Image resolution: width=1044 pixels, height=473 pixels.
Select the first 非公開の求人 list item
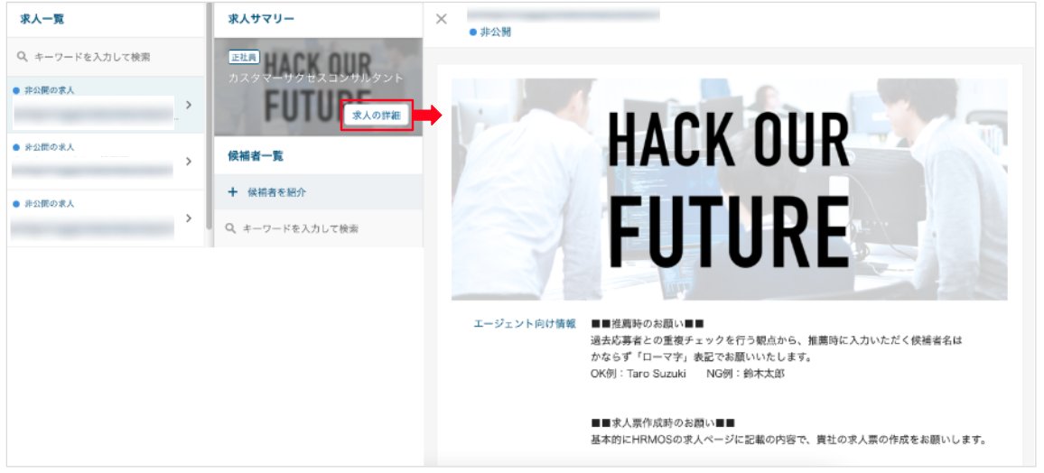click(105, 105)
